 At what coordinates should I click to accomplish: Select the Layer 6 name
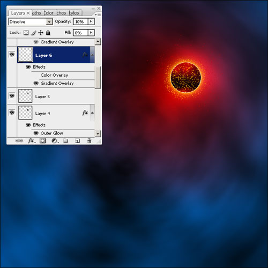[x=43, y=55]
